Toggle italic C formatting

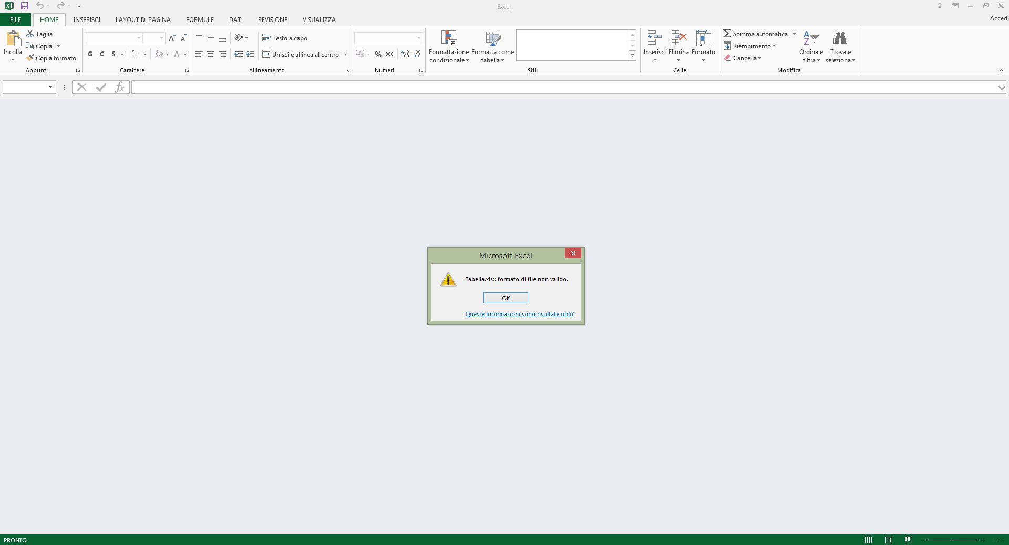point(101,54)
